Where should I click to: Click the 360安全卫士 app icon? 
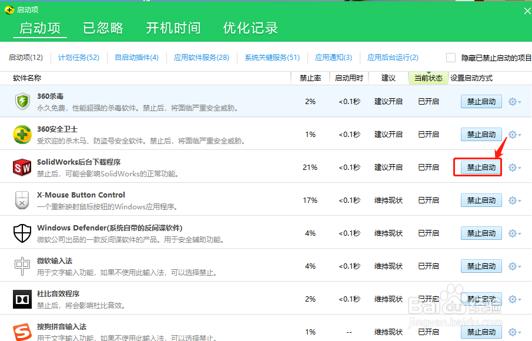point(22,135)
